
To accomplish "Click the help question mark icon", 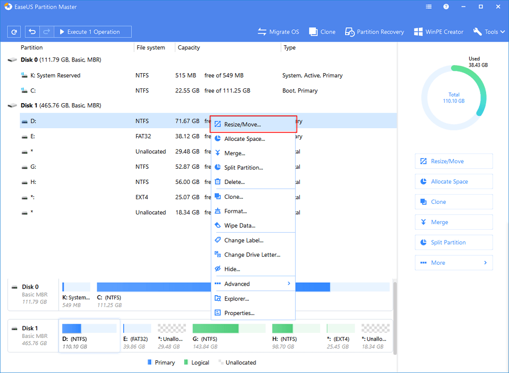I will pos(446,7).
